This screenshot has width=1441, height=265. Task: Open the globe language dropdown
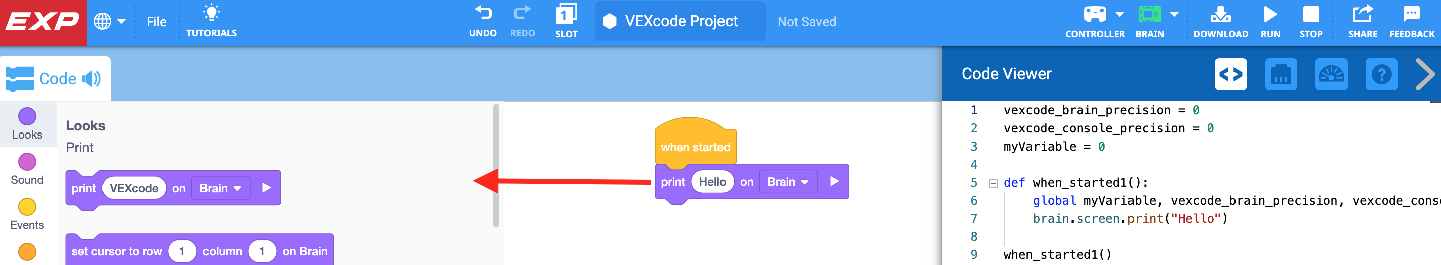click(110, 22)
